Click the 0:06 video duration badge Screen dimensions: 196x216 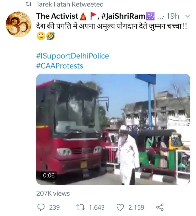coord(49,175)
